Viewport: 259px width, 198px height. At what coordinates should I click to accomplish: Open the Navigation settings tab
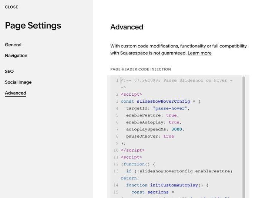click(x=16, y=56)
